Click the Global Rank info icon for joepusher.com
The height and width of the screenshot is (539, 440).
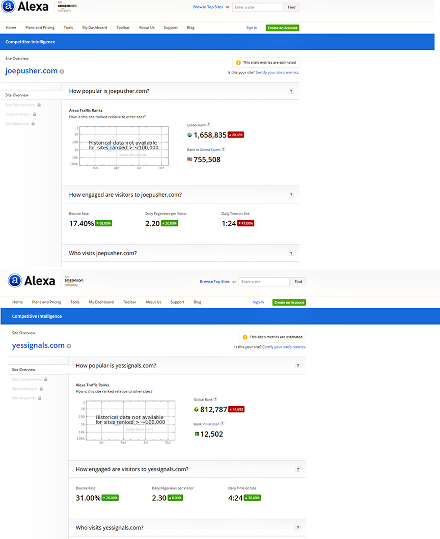point(209,124)
